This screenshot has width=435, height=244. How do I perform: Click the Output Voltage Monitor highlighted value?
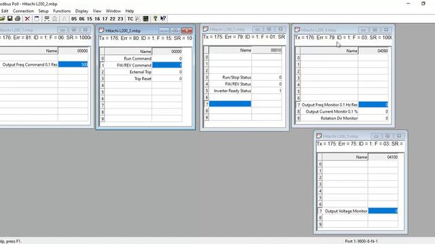click(383, 211)
